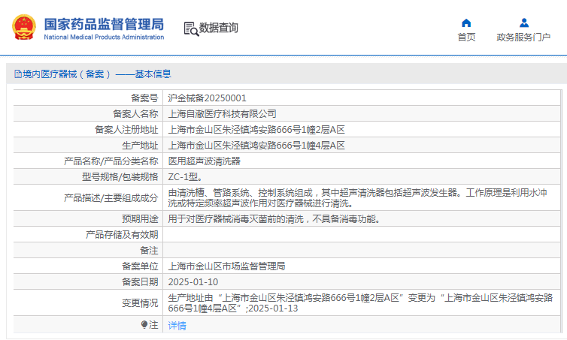The width and height of the screenshot is (567, 340).
Task: Open 政务服务门户 text link
Action: point(523,38)
